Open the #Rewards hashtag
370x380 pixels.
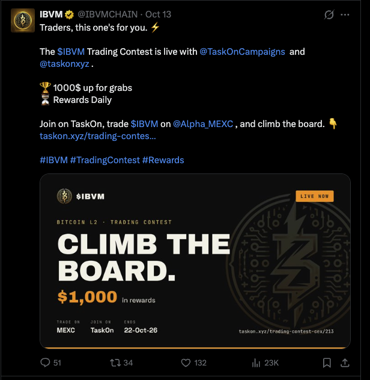pos(163,160)
